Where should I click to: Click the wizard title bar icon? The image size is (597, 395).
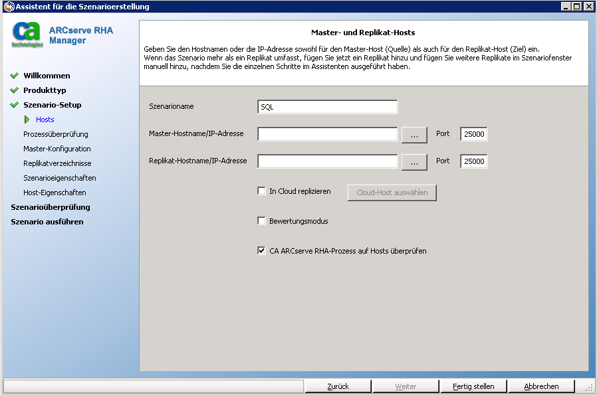(9, 7)
